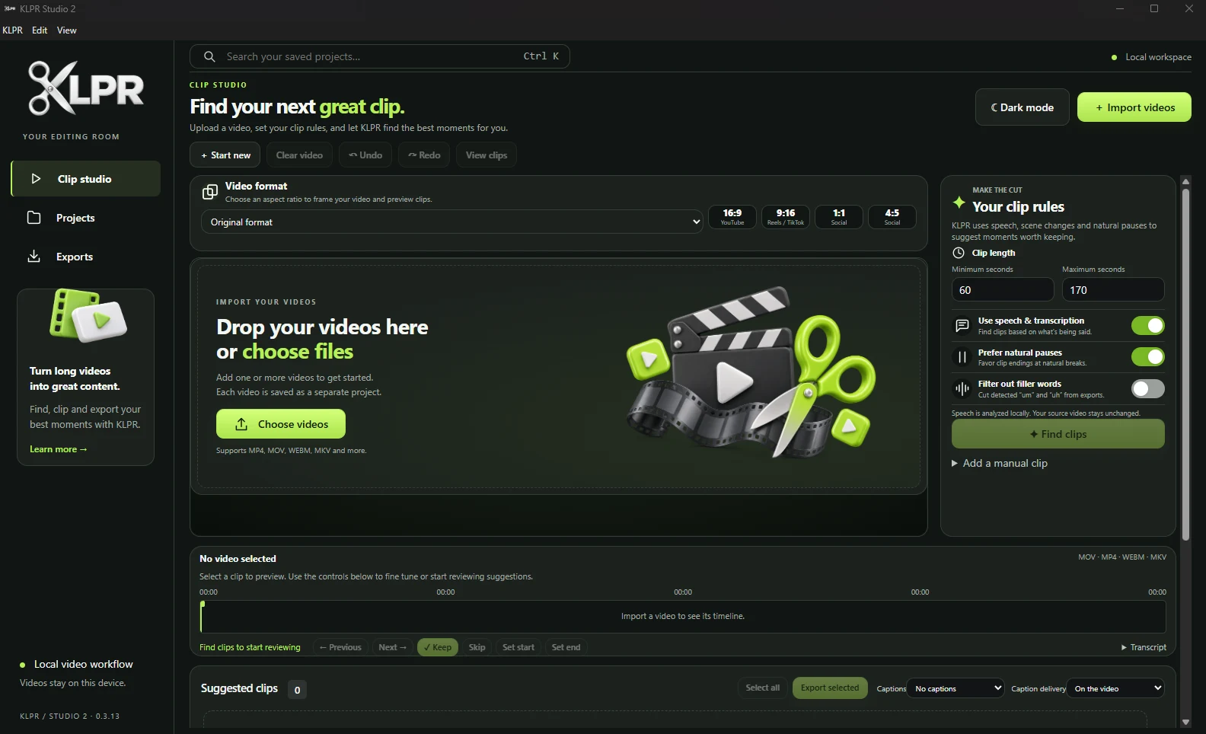Viewport: 1206px width, 734px height.
Task: Click the Maximum seconds field showing 170
Action: pyautogui.click(x=1113, y=290)
